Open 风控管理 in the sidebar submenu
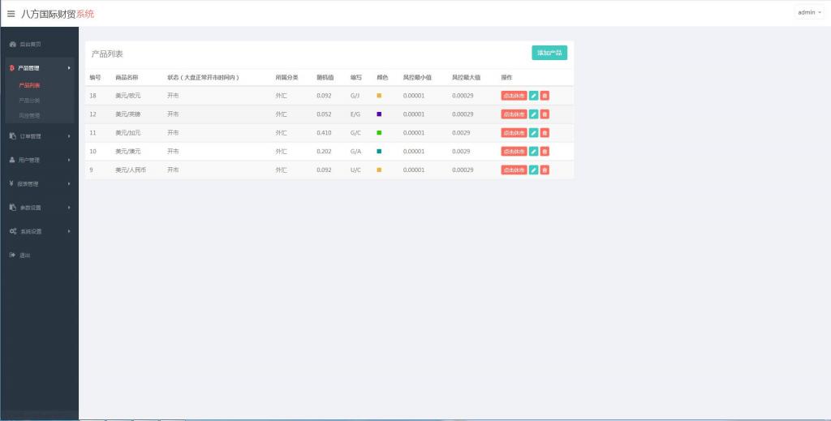Screen dimensions: 831x421 [29, 116]
